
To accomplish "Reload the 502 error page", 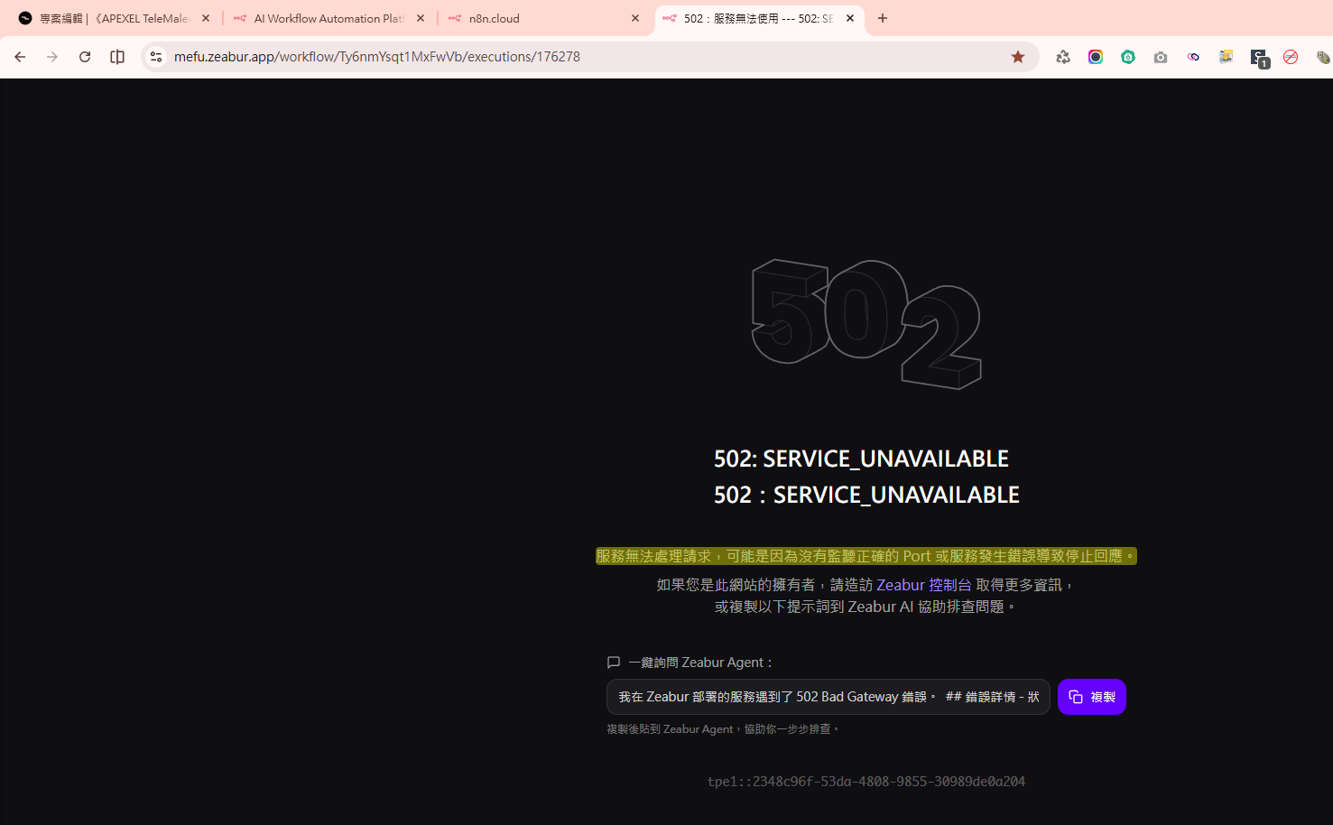I will pos(85,57).
